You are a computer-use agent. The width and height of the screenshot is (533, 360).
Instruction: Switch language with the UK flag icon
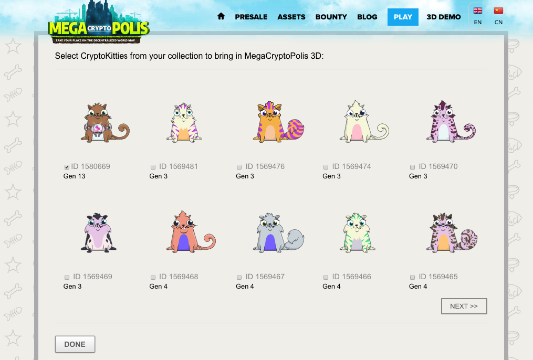tap(477, 10)
